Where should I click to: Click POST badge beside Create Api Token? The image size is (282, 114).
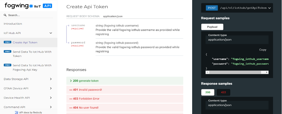[7, 42]
